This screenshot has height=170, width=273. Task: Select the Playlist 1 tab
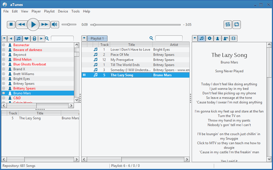click(x=98, y=38)
